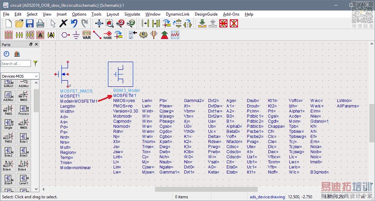
Task: Open the DynamicLink menu
Action: point(178,14)
